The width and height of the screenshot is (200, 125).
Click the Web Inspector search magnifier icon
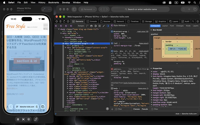click(x=193, y=21)
